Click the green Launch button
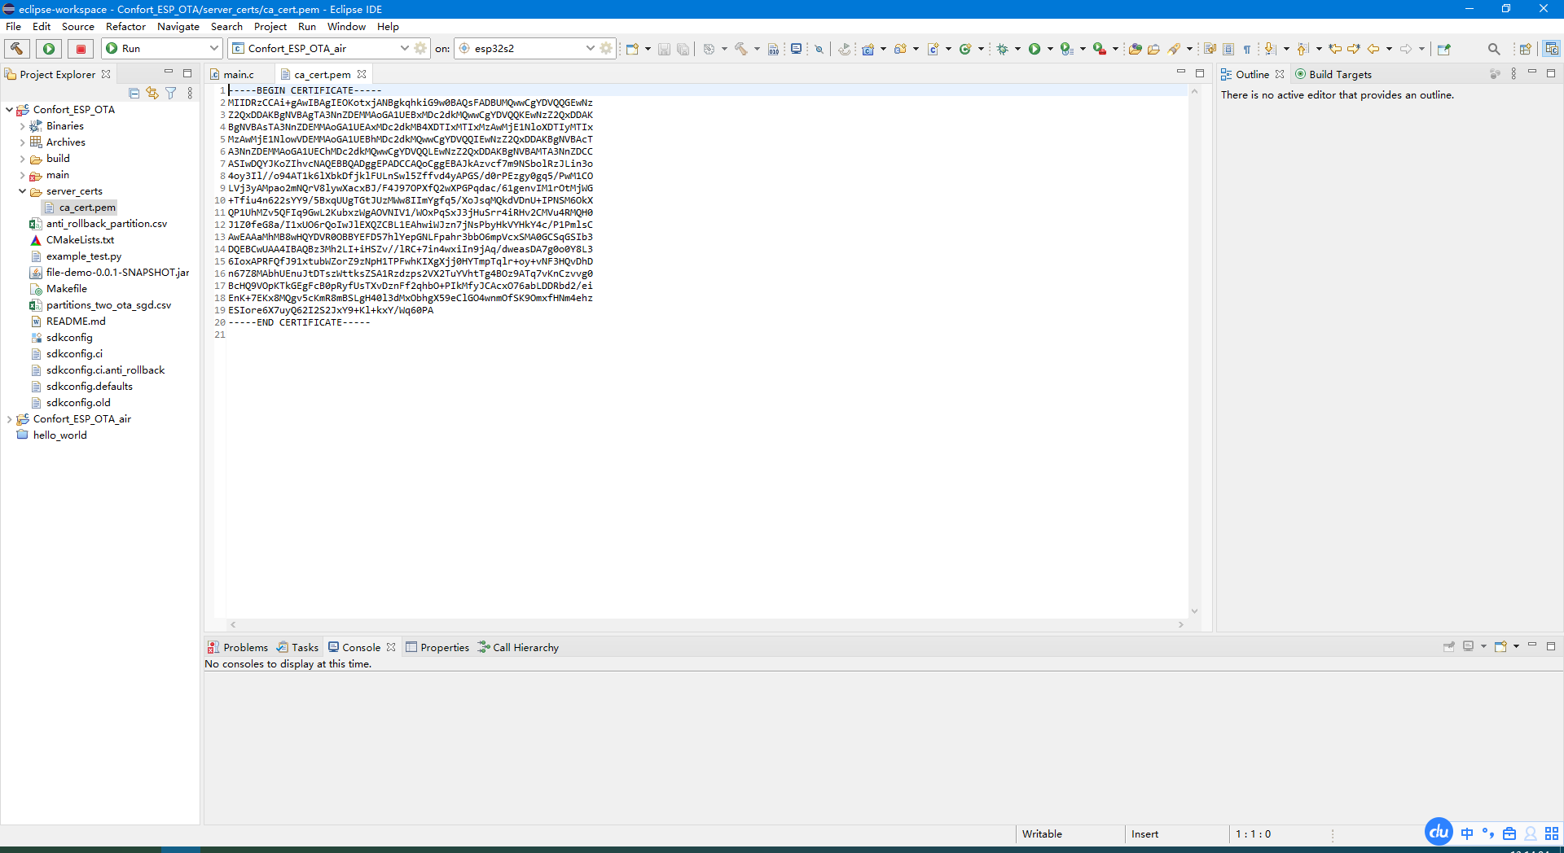This screenshot has height=853, width=1564. point(49,49)
